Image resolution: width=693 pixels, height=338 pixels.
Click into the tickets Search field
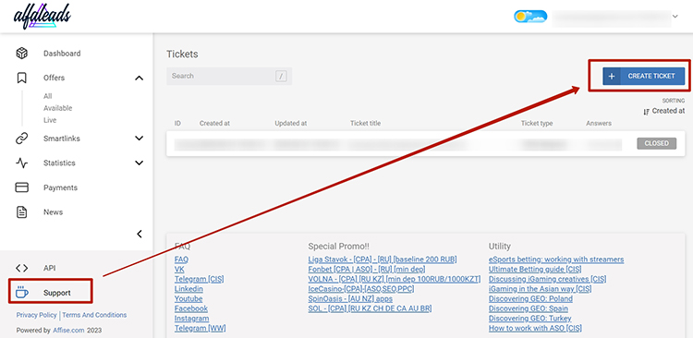pos(229,76)
